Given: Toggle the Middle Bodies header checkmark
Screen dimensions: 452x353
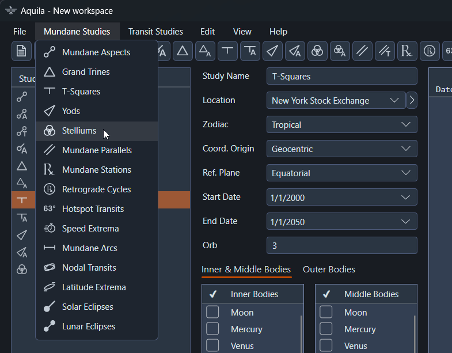Looking at the screenshot, I should (326, 294).
